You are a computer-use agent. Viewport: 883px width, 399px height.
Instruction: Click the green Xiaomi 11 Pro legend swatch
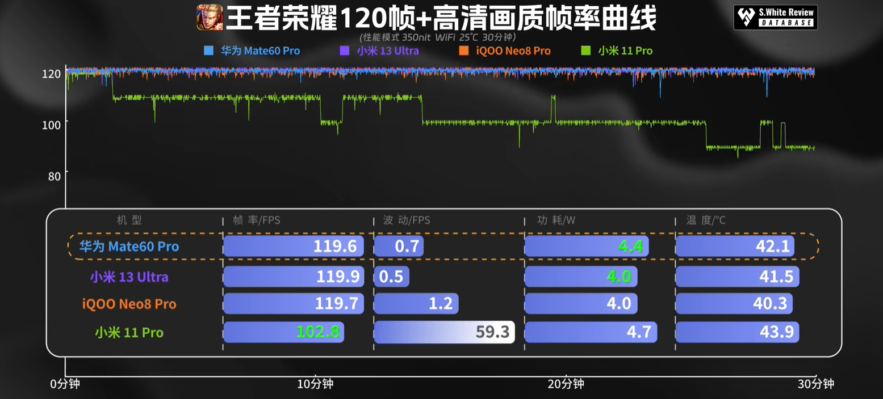(x=586, y=50)
